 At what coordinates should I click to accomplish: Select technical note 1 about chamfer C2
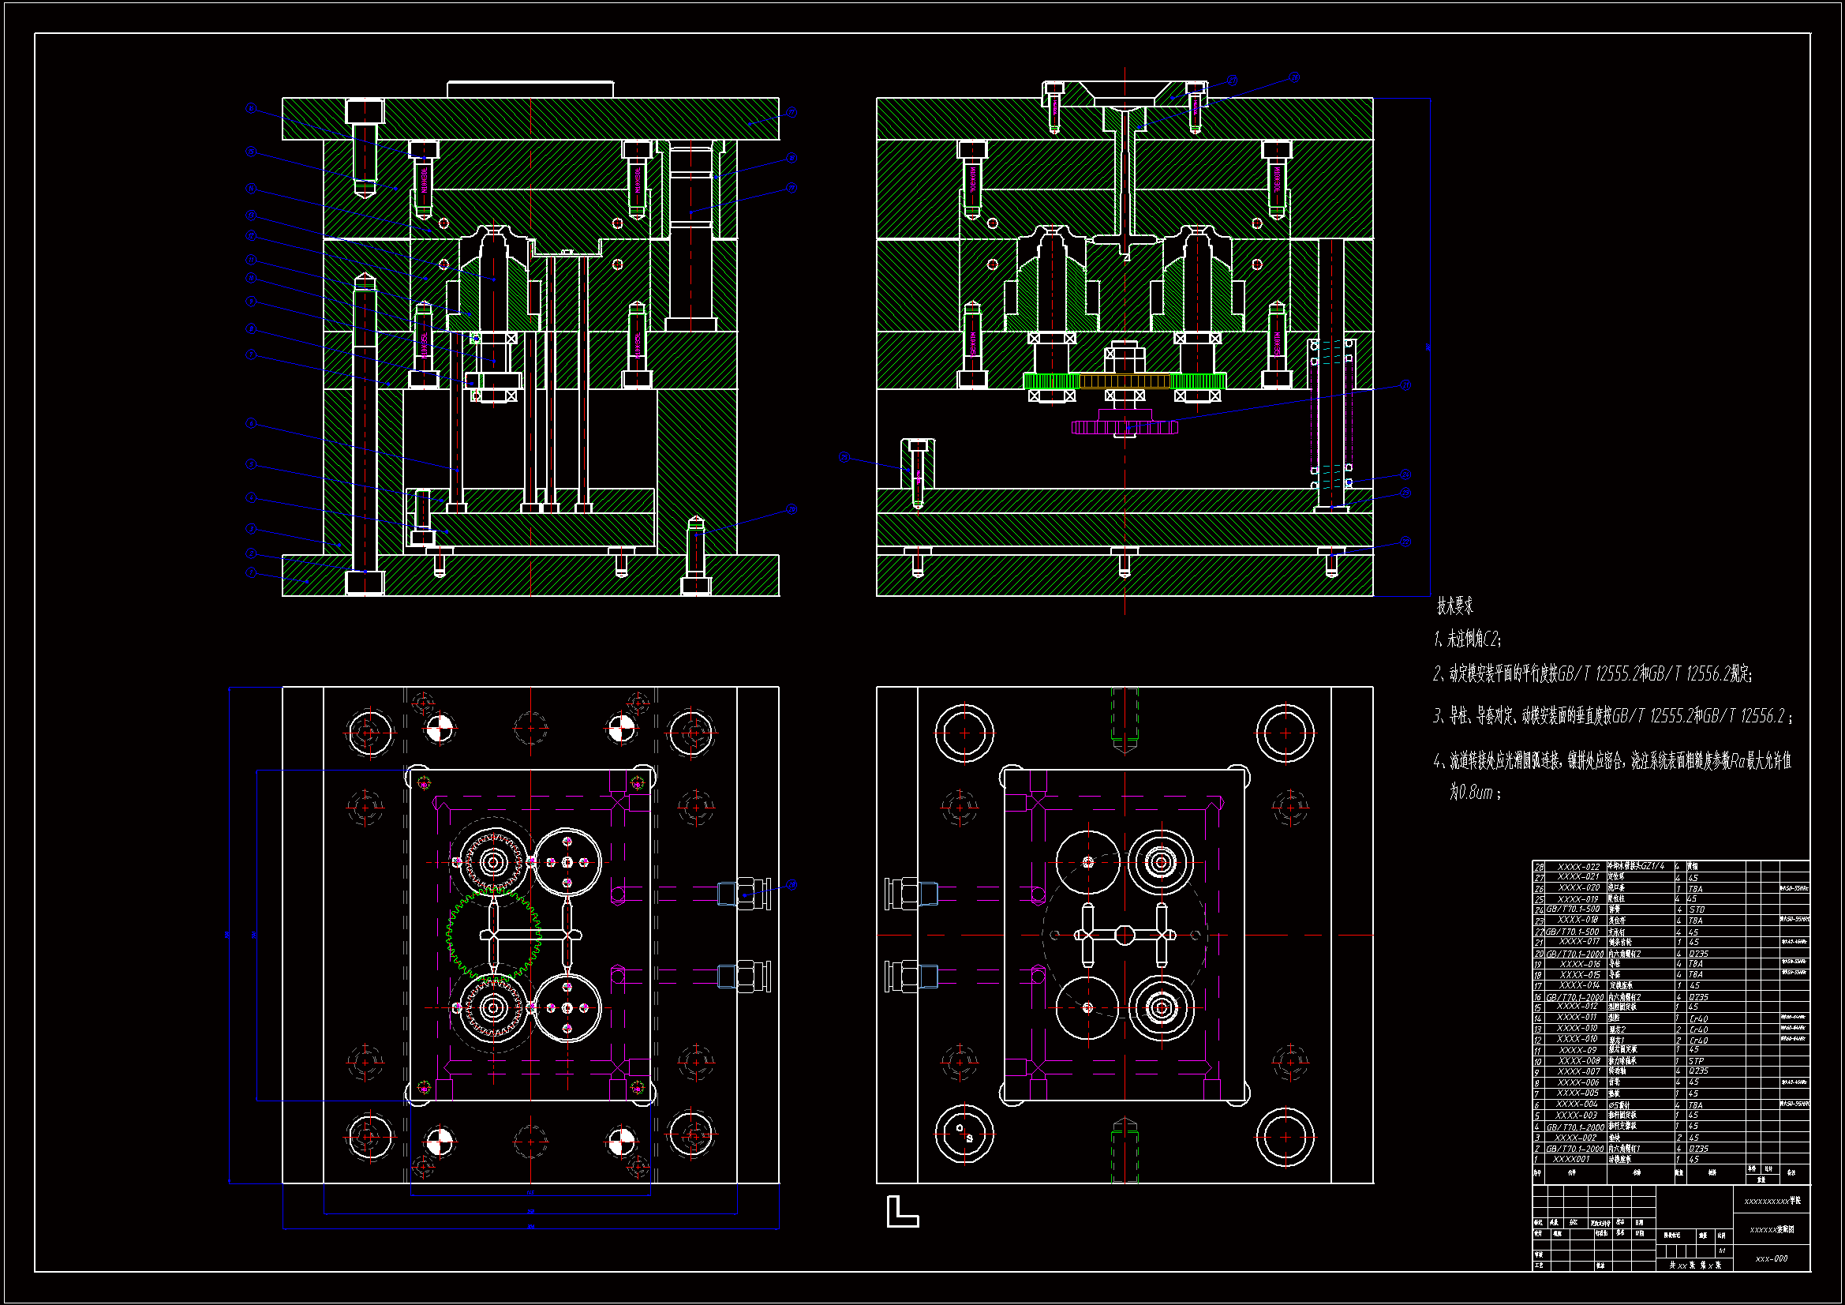pyautogui.click(x=1467, y=639)
